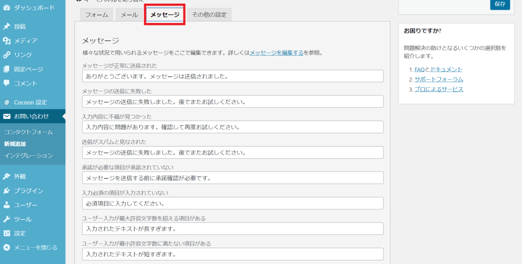Image resolution: width=522 pixels, height=264 pixels.
Task: Click the speech bubble コメント icon
Action: click(7, 83)
